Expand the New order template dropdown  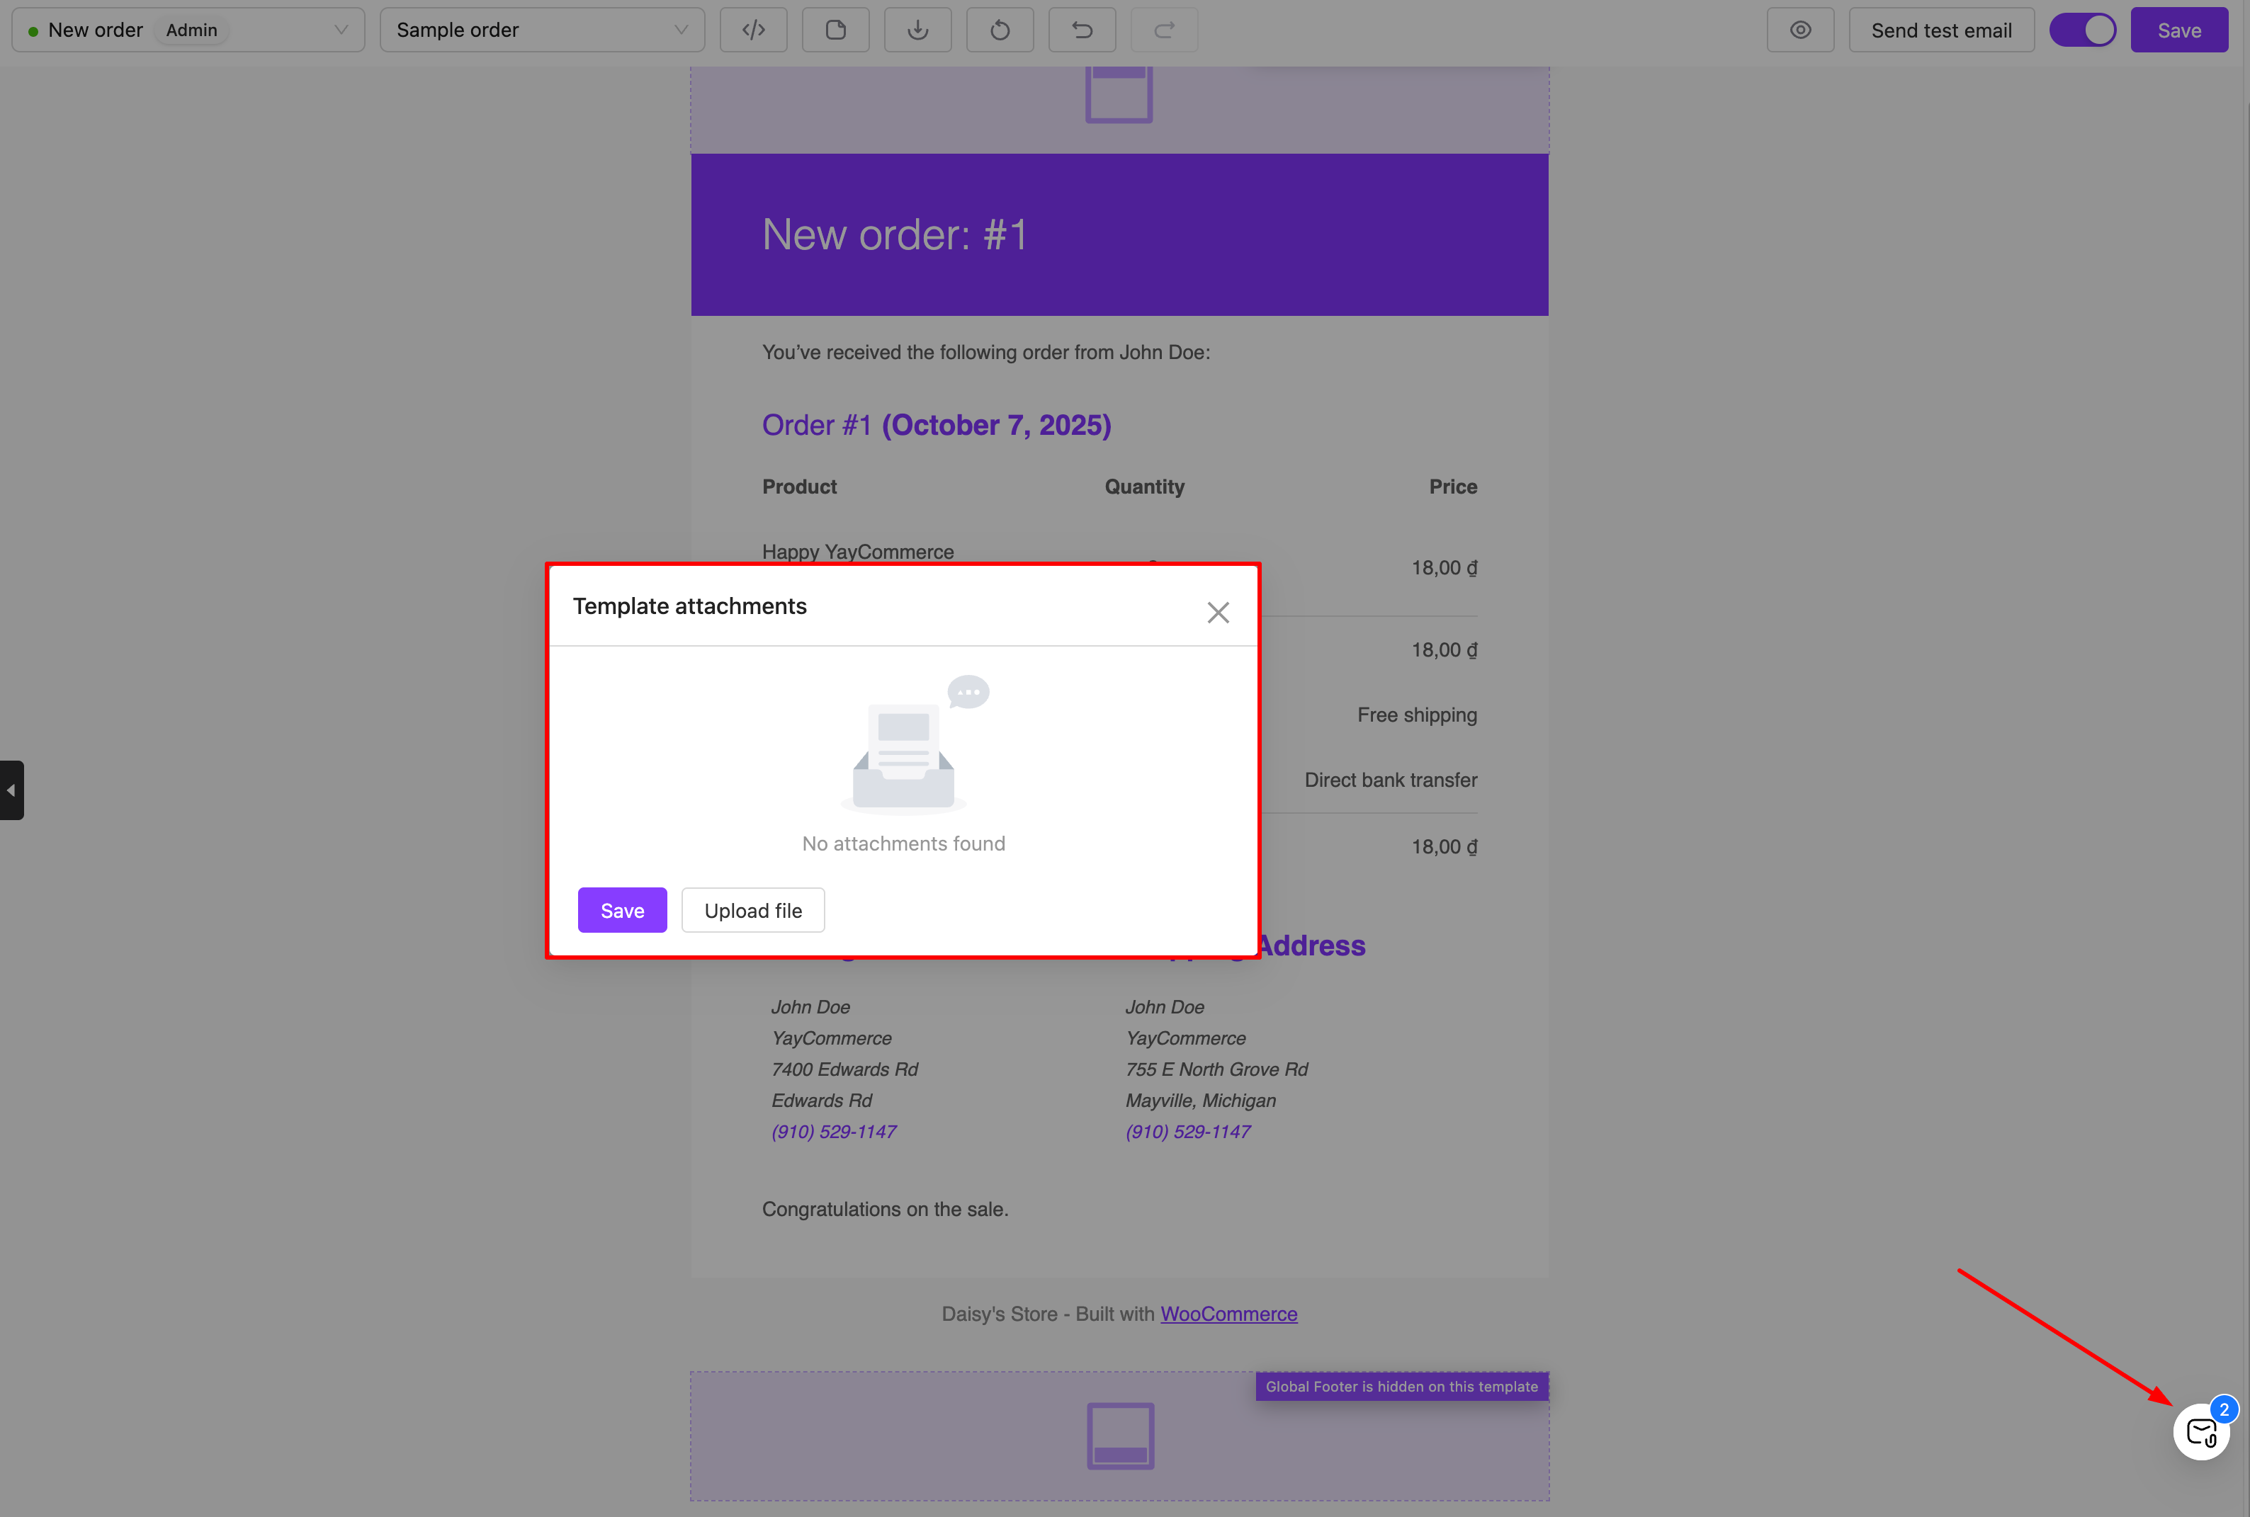pos(188,30)
